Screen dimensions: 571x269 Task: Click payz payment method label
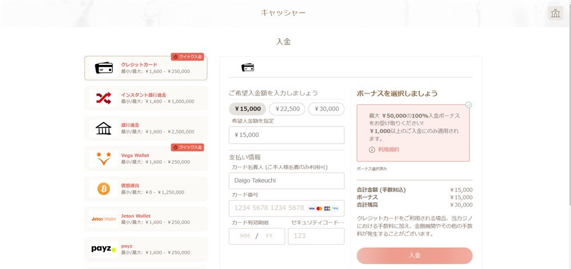click(x=127, y=246)
